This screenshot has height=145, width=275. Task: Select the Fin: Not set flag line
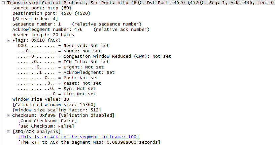click(57, 94)
